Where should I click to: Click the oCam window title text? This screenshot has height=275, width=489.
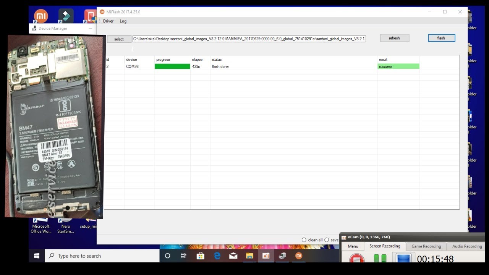point(369,237)
